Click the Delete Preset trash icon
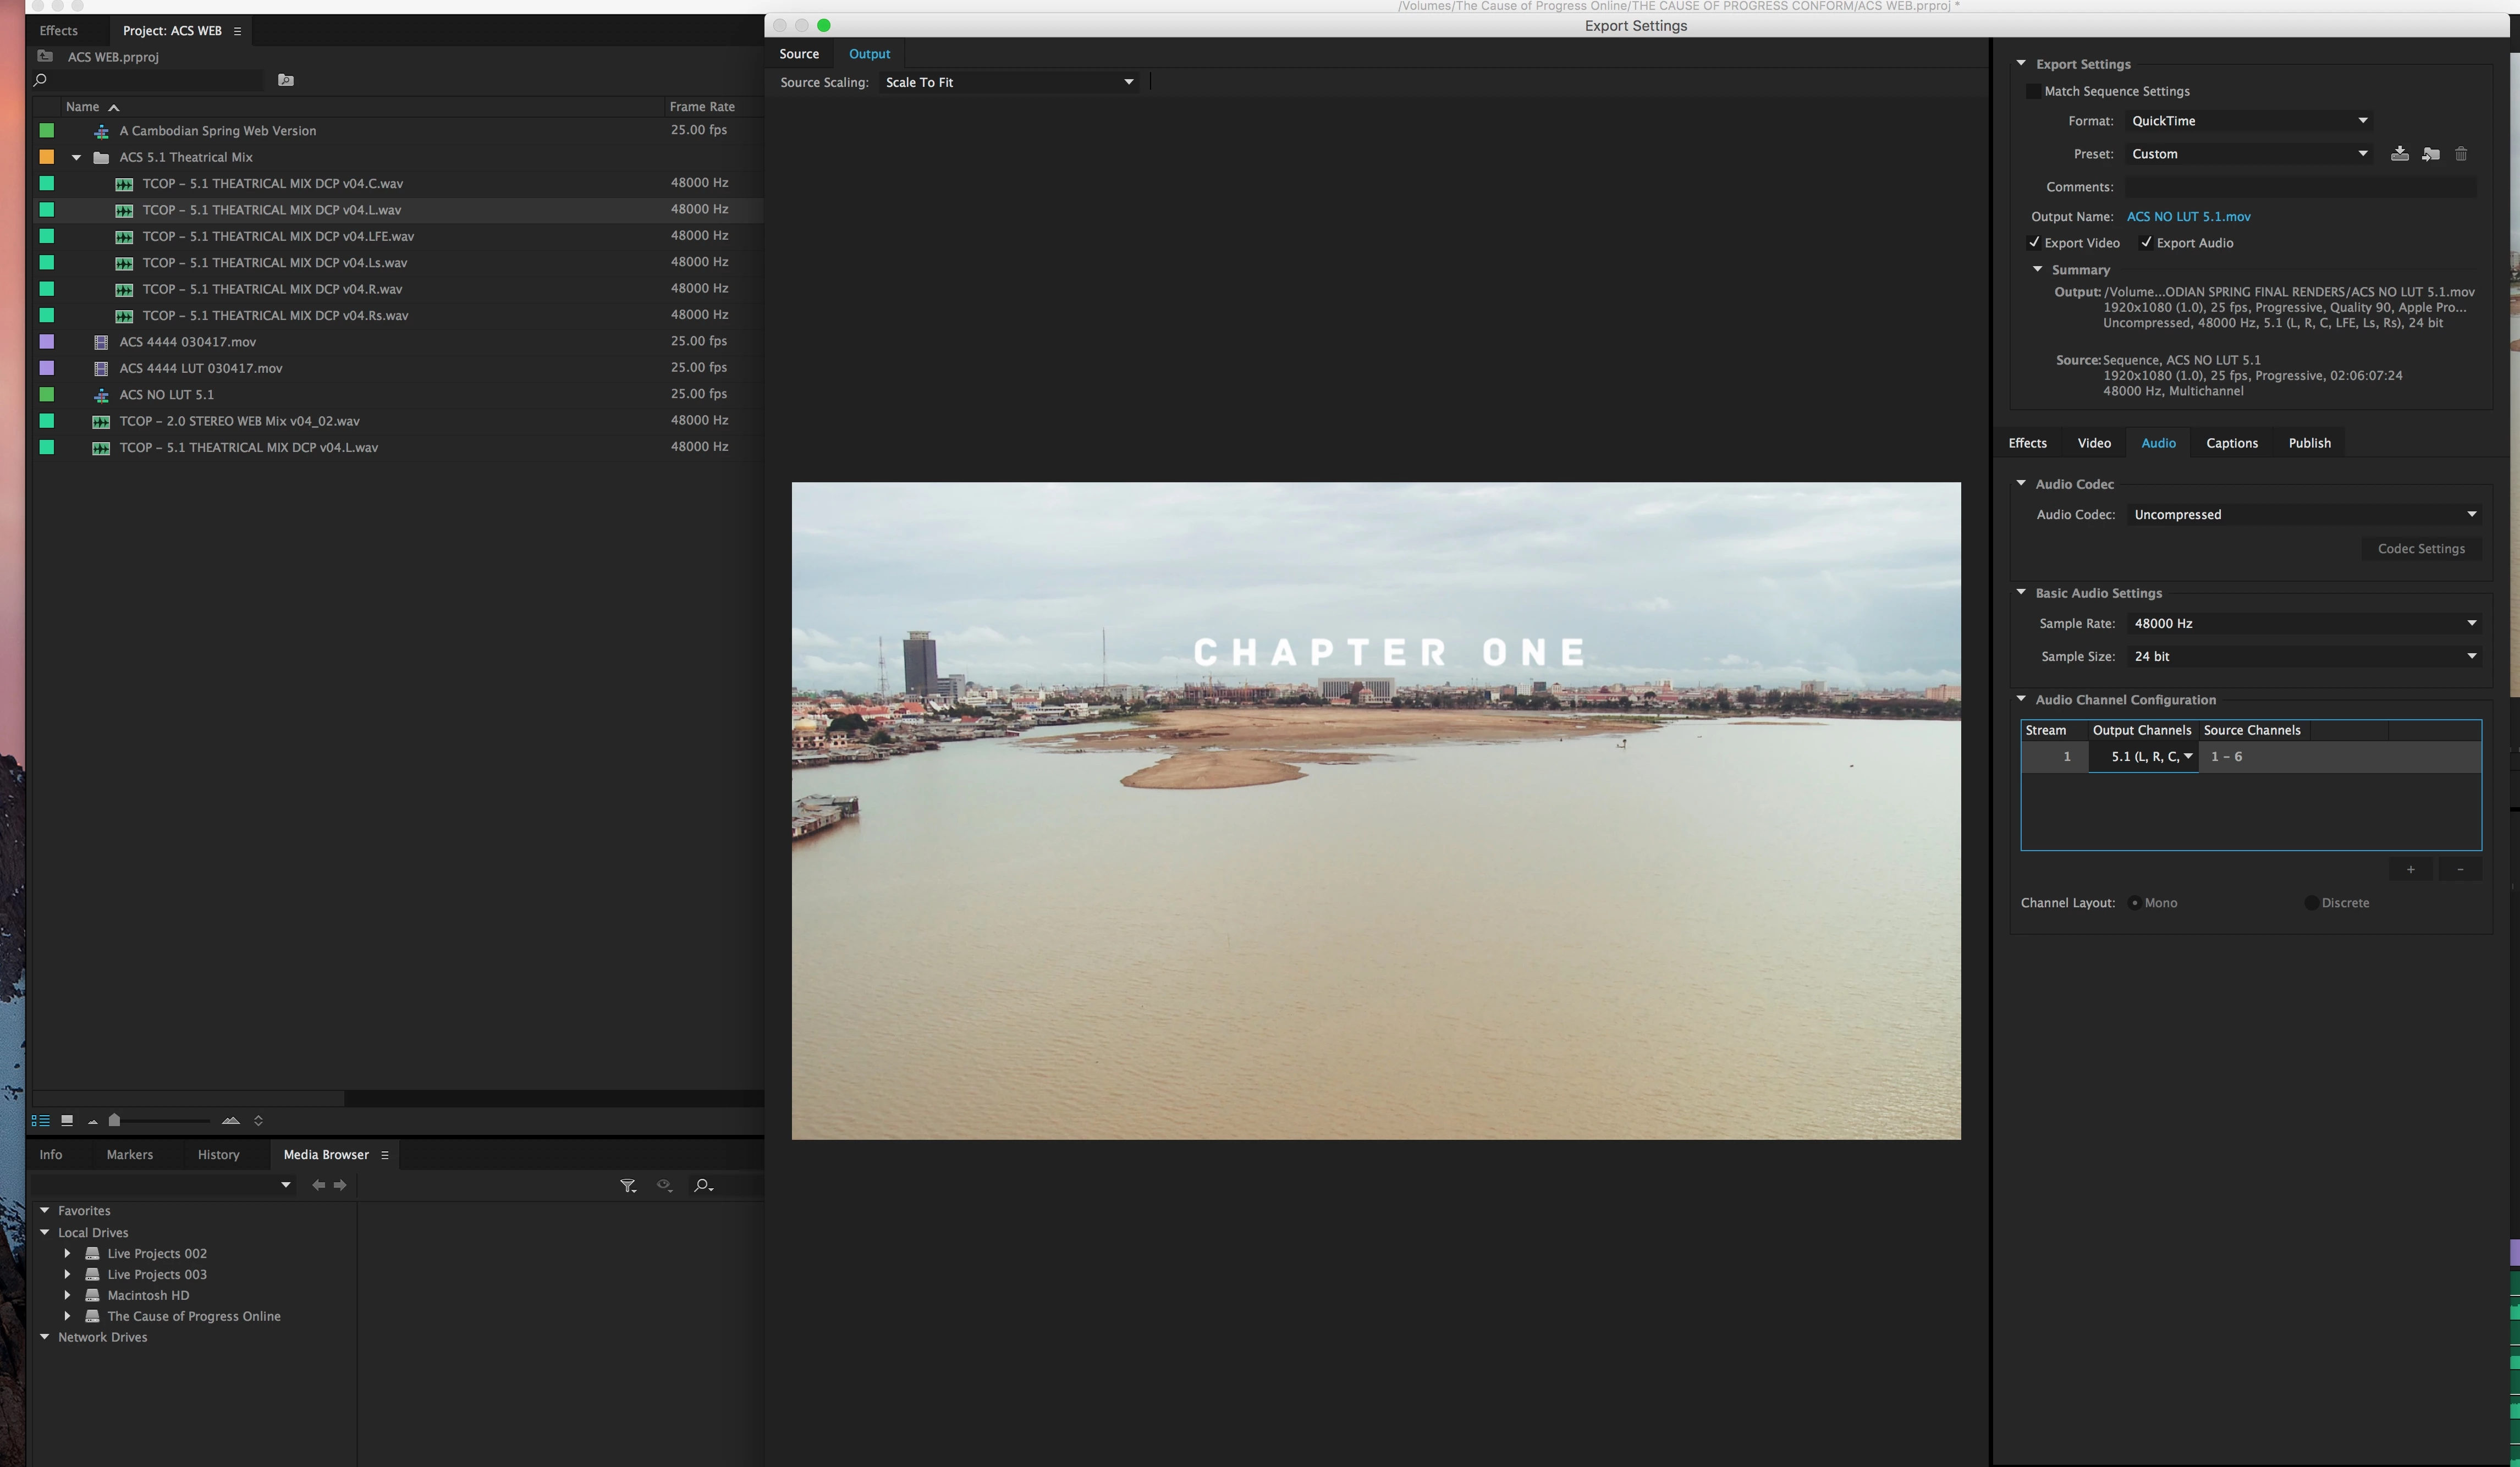 point(2461,154)
